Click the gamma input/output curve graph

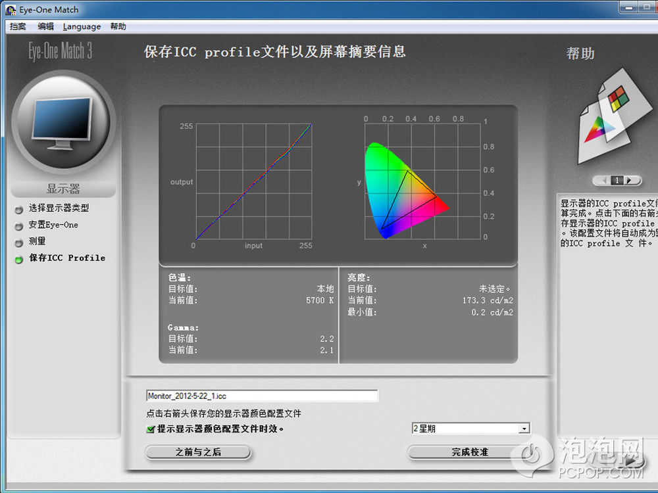coord(254,181)
